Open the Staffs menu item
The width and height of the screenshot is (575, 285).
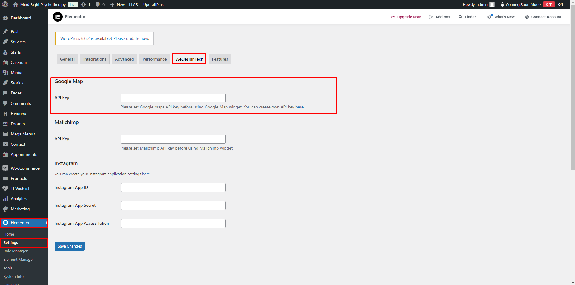click(x=24, y=52)
